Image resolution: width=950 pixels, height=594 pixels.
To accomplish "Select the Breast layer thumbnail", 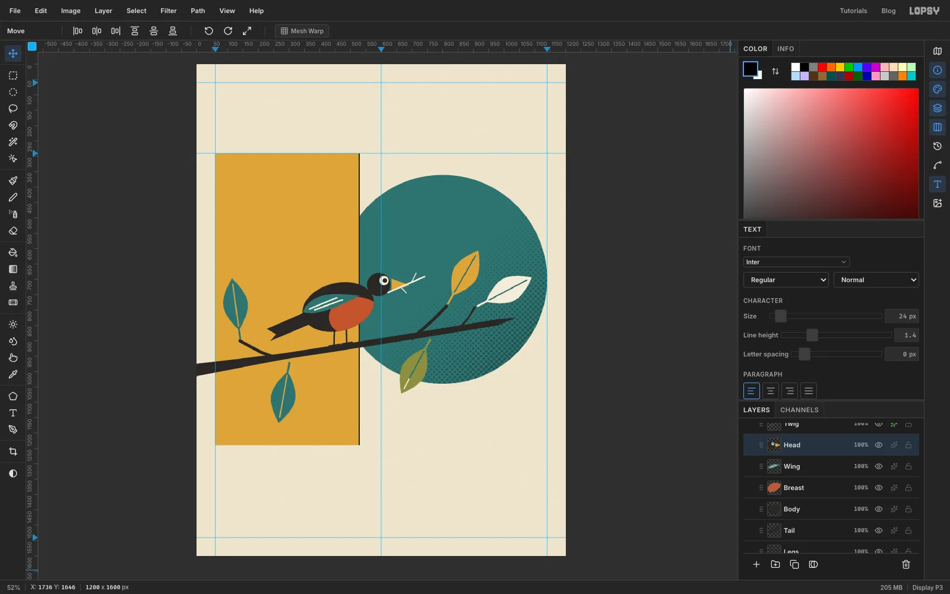I will pos(774,488).
